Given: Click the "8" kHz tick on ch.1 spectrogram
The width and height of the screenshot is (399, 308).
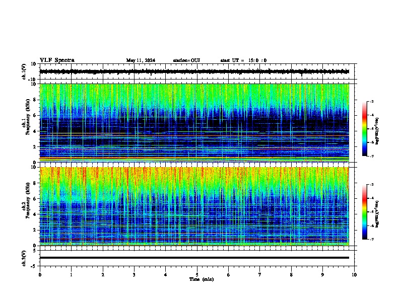Looking at the screenshot, I should tap(35, 100).
